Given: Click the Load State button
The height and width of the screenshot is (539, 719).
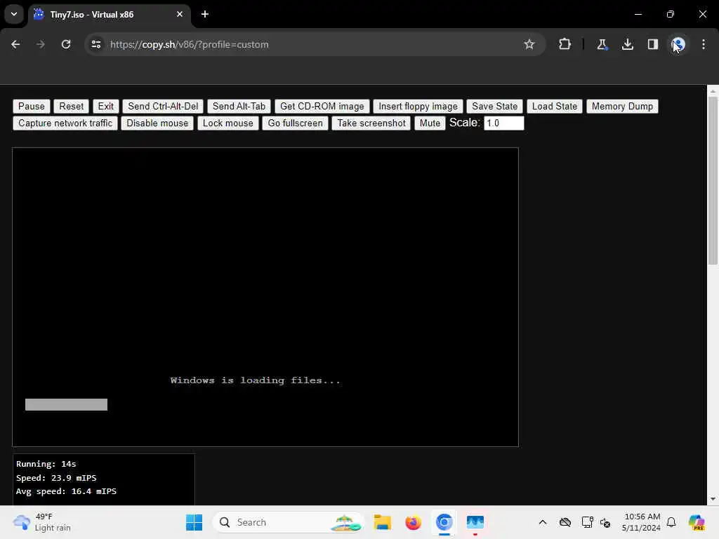Looking at the screenshot, I should pos(555,107).
